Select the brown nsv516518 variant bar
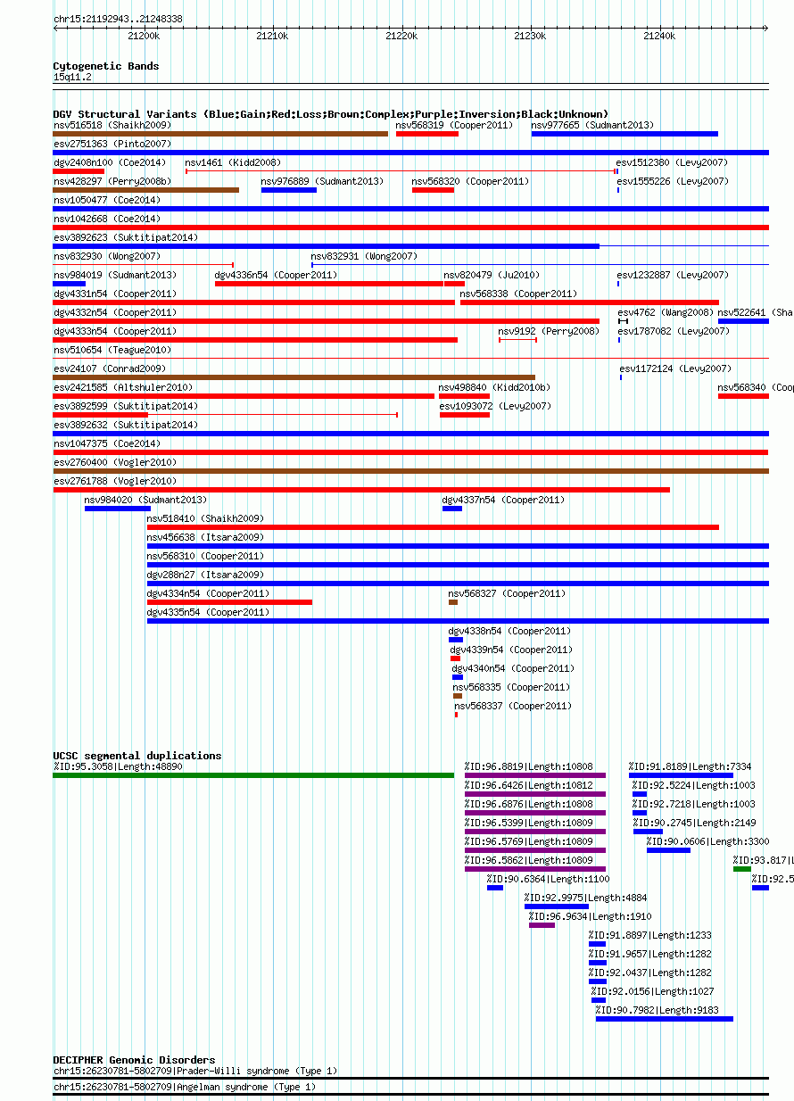794x1101 pixels. 220,134
